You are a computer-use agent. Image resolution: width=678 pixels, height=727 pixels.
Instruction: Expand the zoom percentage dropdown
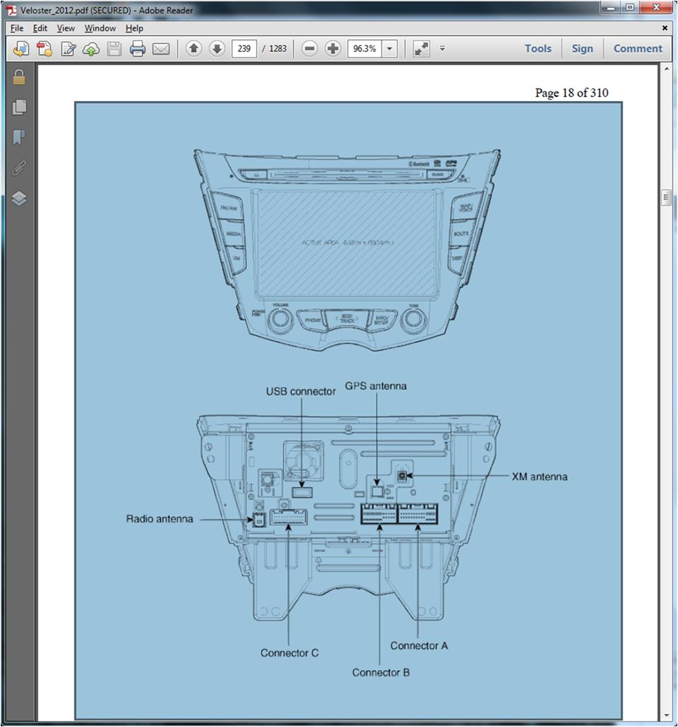click(x=390, y=49)
